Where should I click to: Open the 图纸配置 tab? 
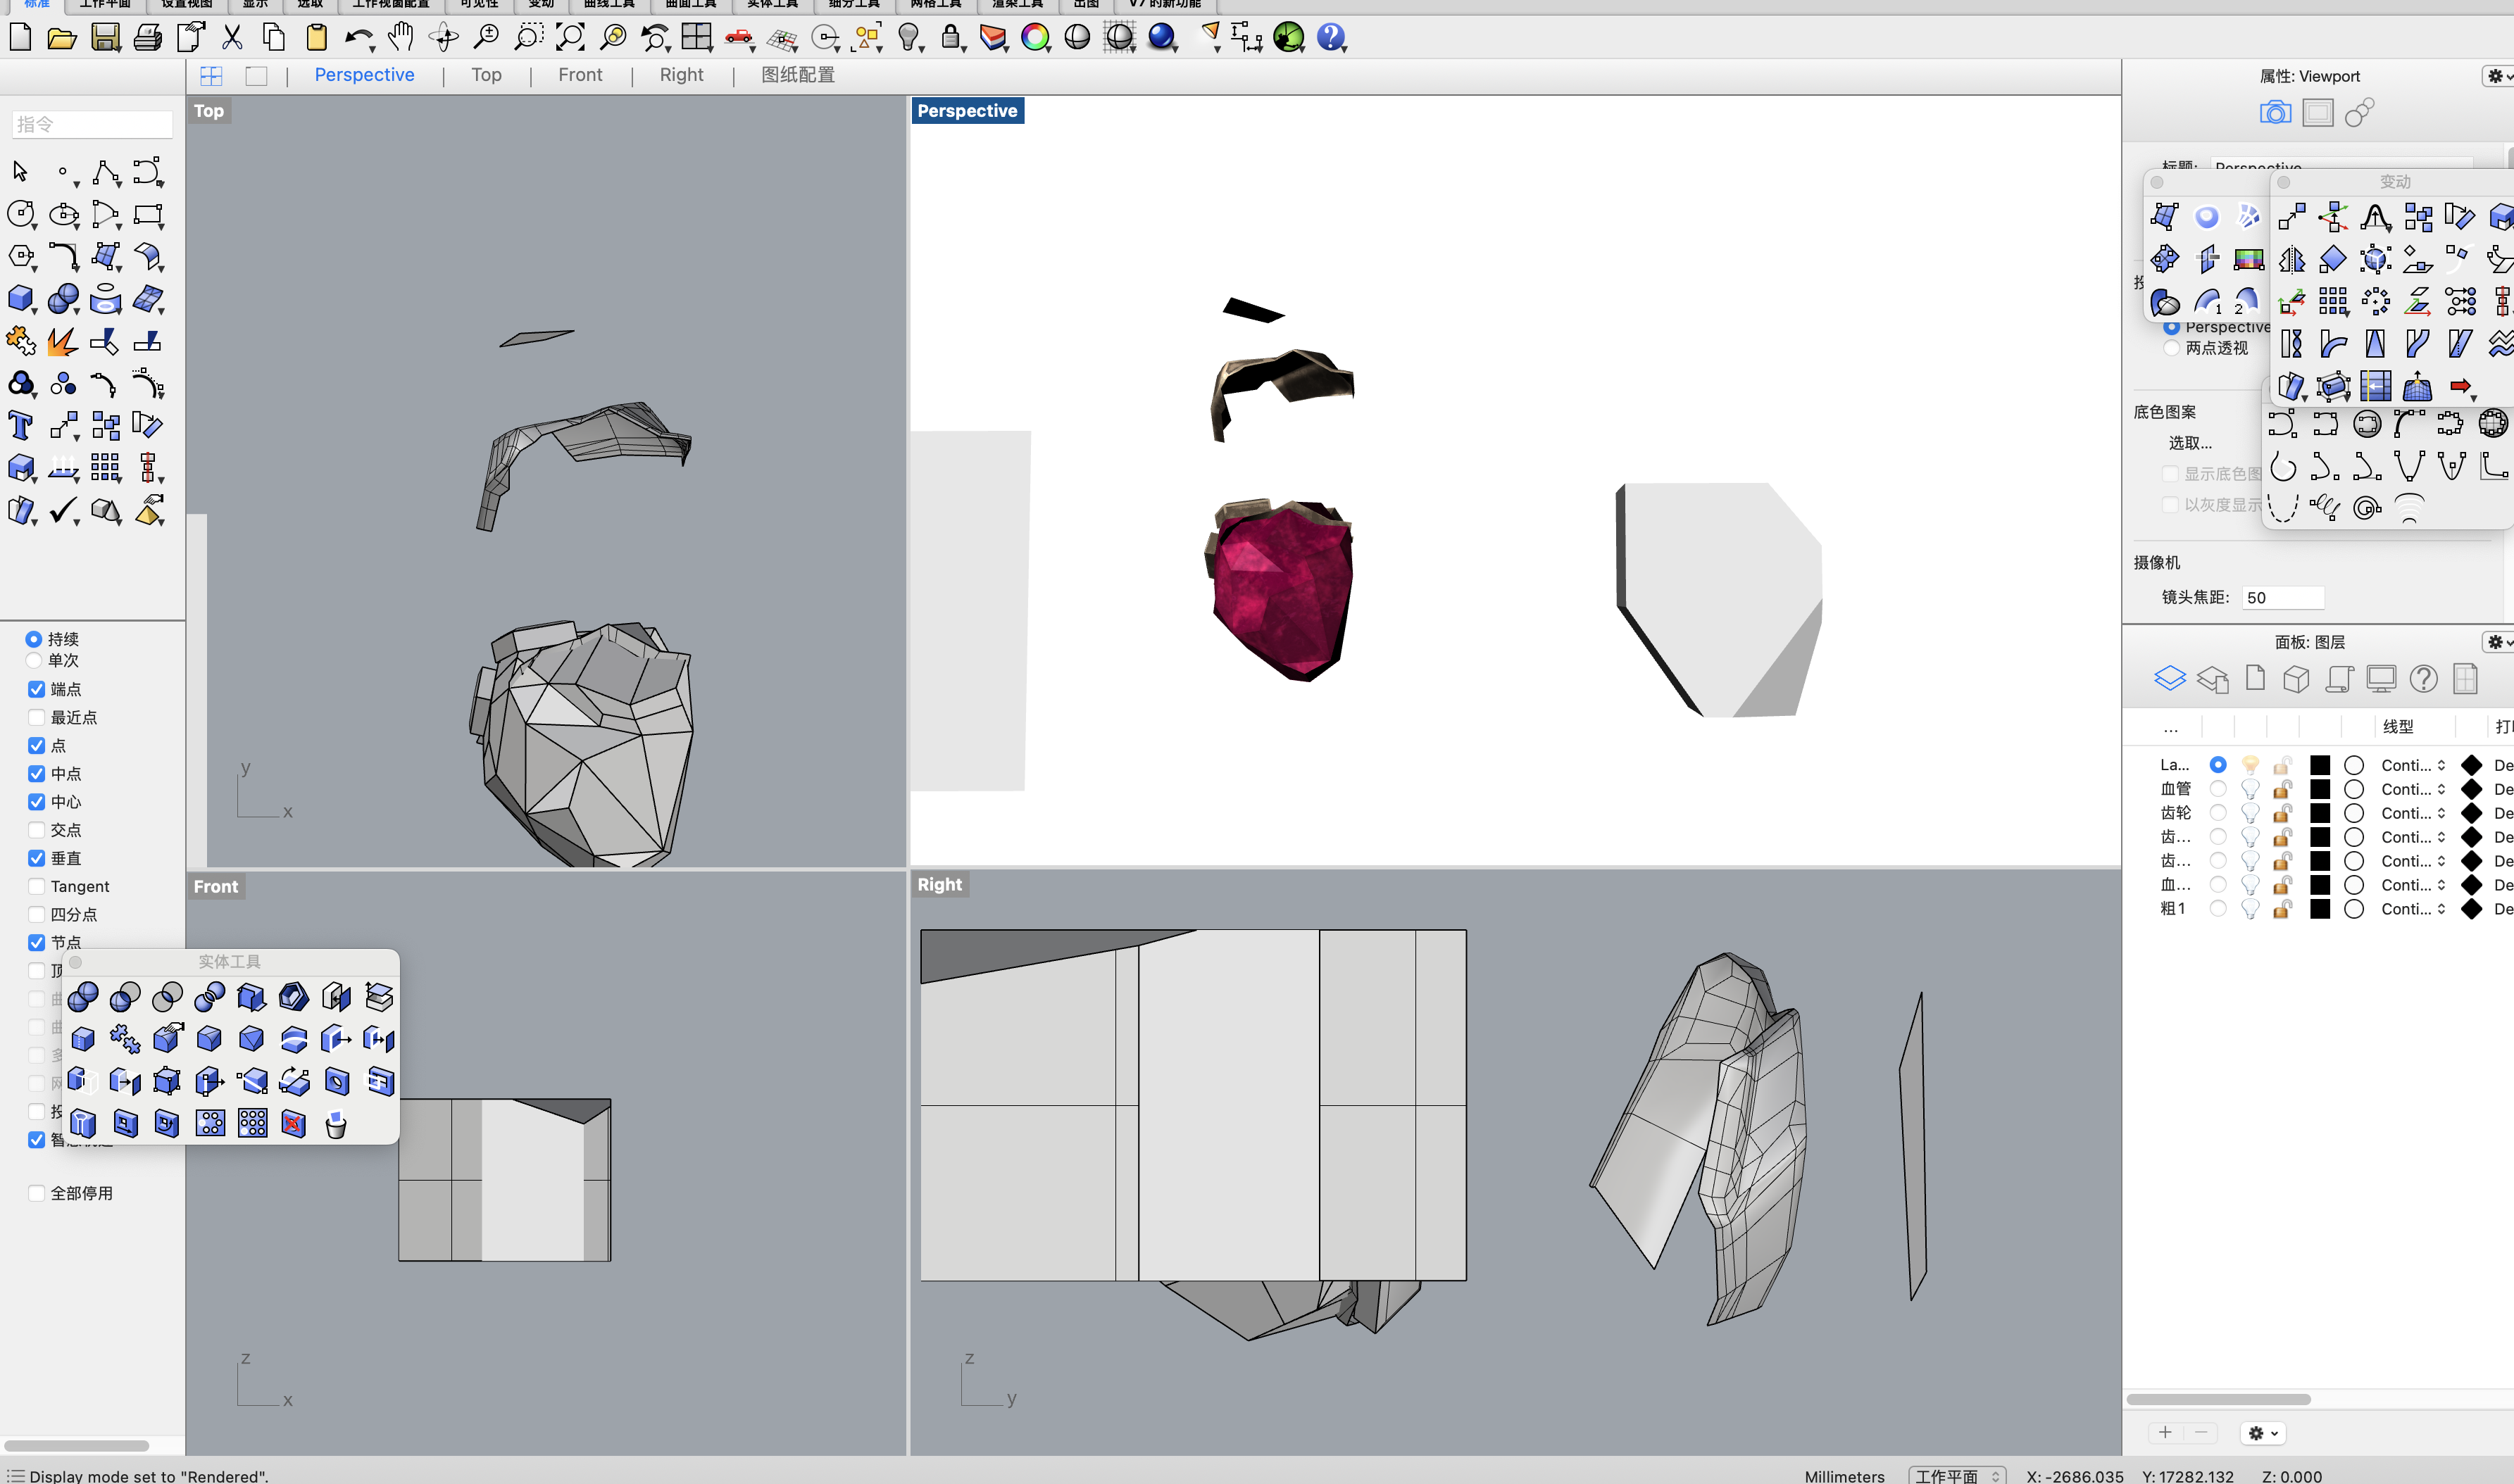(798, 75)
